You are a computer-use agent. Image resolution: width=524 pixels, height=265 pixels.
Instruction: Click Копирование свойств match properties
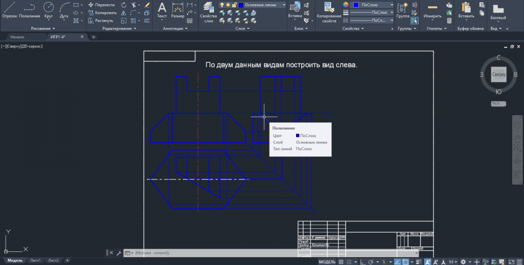coord(329,13)
